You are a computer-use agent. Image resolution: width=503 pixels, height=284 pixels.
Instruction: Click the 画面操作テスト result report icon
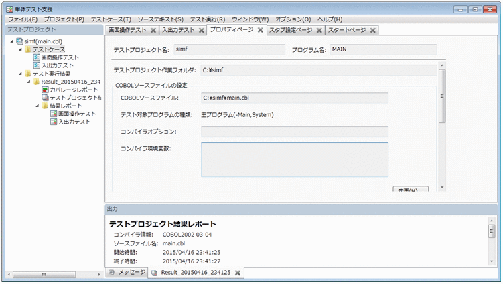click(x=54, y=114)
